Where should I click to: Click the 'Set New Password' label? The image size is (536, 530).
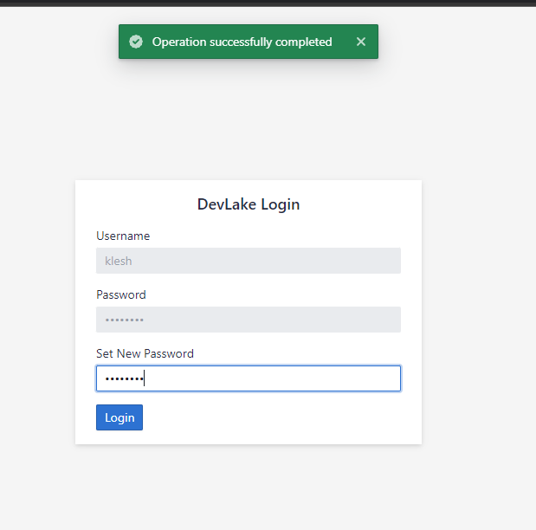click(x=145, y=353)
